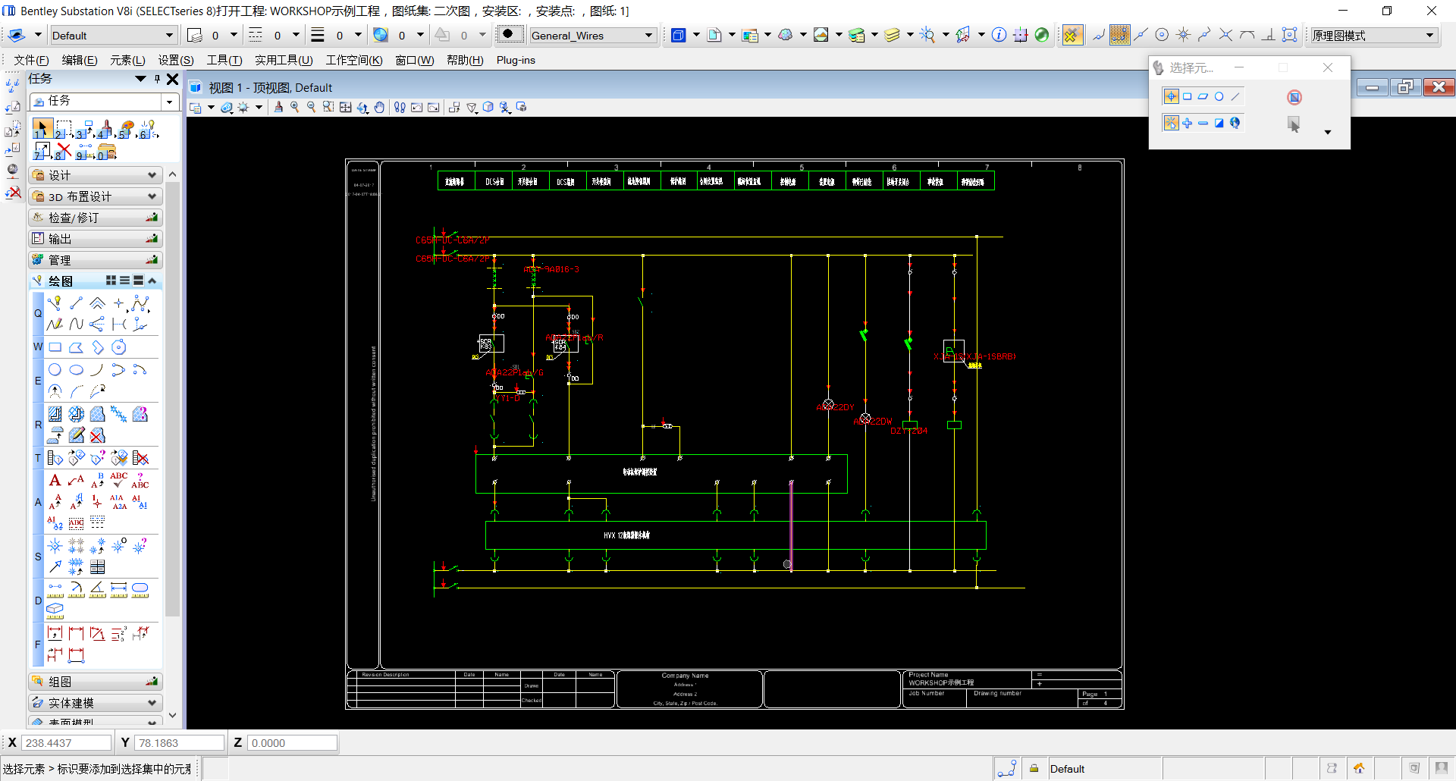The width and height of the screenshot is (1456, 781).
Task: Toggle the Circle selection method
Action: point(1219,96)
